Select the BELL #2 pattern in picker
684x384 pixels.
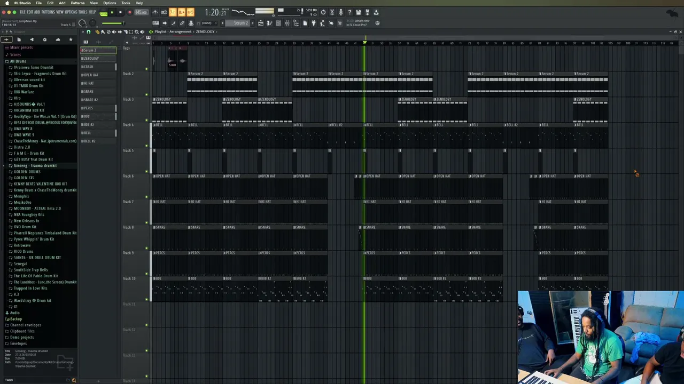[x=98, y=141]
